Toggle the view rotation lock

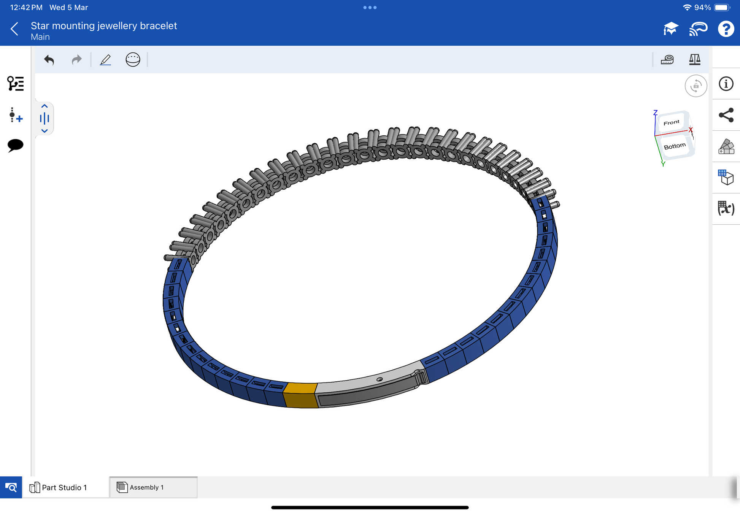tap(696, 86)
